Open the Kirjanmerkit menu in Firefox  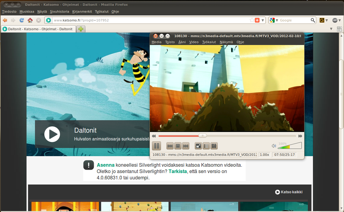tap(82, 11)
